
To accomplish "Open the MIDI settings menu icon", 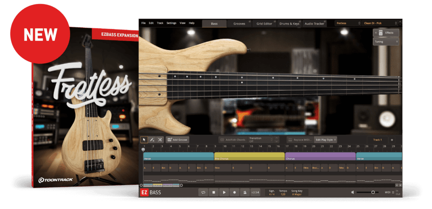I will [393, 193].
